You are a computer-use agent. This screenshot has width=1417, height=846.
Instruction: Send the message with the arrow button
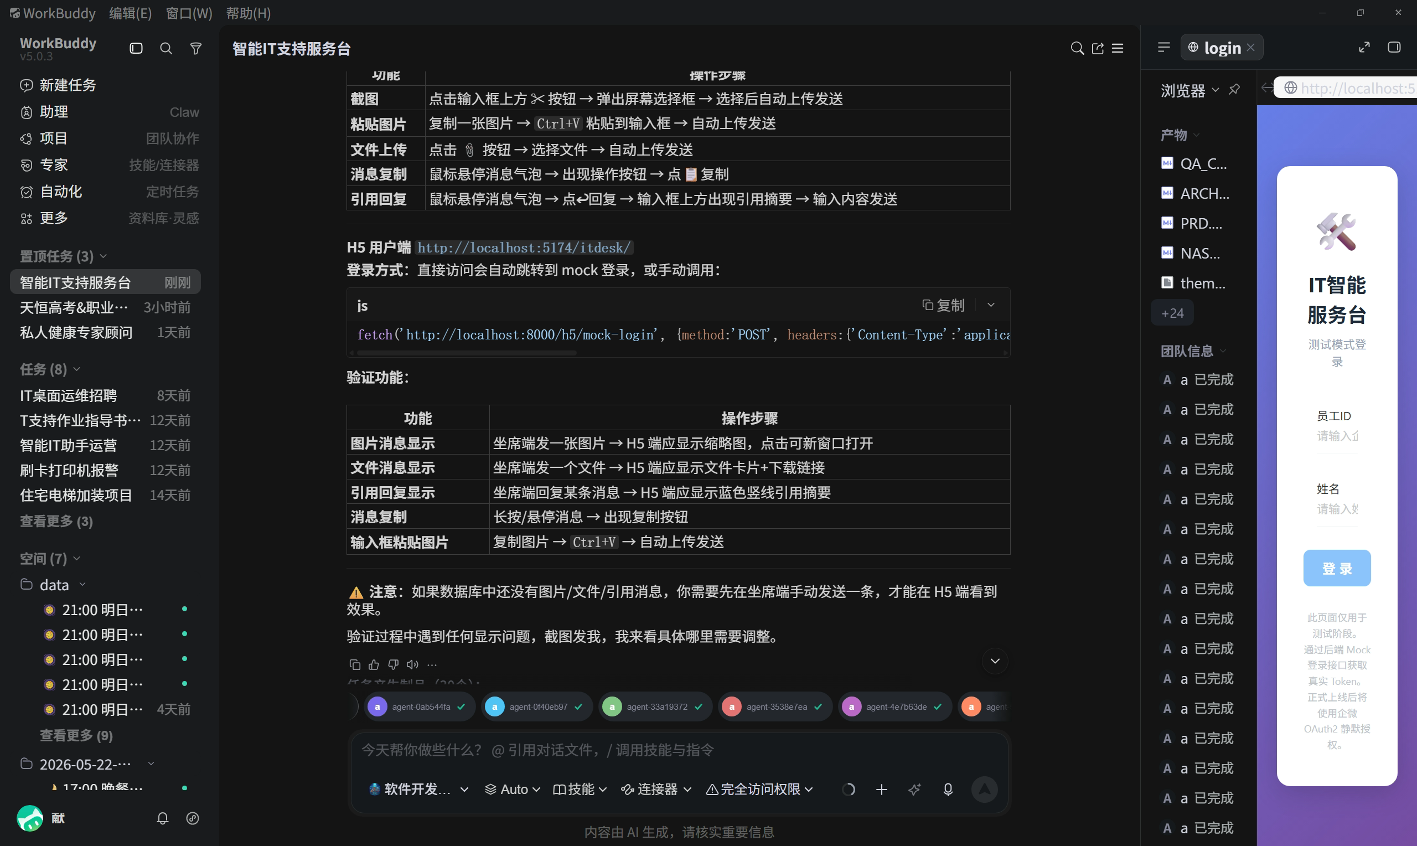(x=984, y=789)
